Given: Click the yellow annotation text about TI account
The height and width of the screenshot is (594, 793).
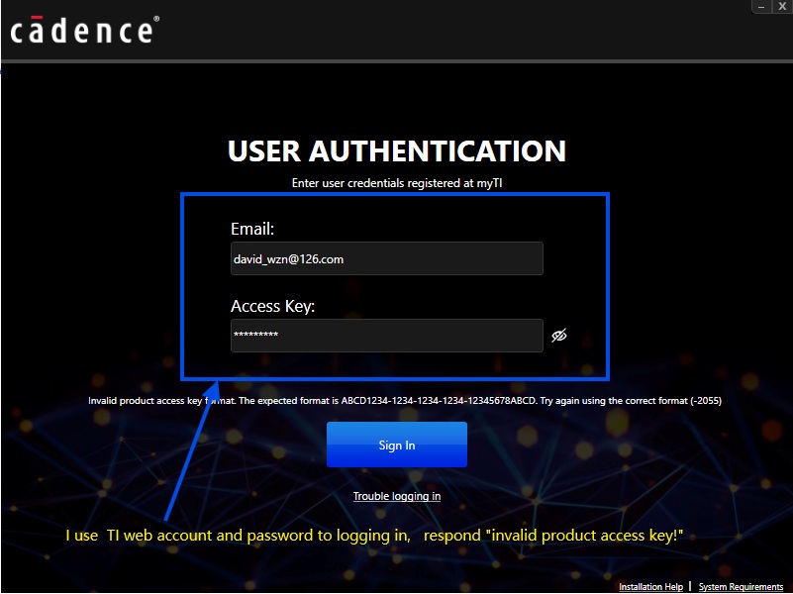Looking at the screenshot, I should click(374, 536).
